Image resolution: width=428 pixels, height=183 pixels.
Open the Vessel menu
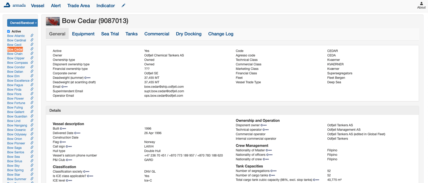(37, 6)
